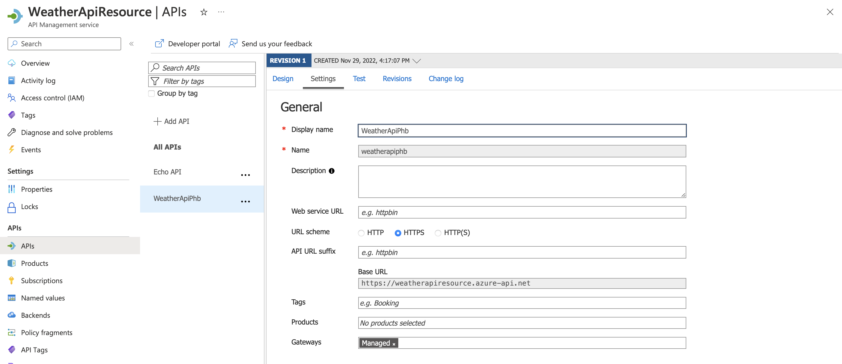Screen dimensions: 842x364
Task: Click the favorite star icon
Action: coord(204,12)
